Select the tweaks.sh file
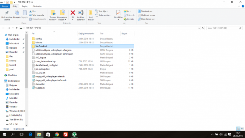The width and height of the screenshot is (245, 138). pos(40,88)
